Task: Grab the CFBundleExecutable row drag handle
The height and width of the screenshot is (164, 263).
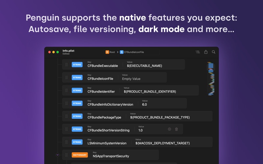Action: coord(66,65)
